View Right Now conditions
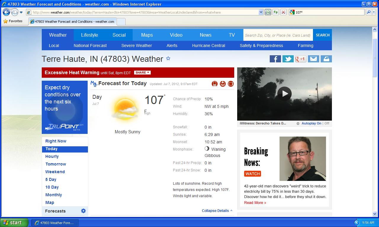This screenshot has height=227, width=379. tap(56, 141)
